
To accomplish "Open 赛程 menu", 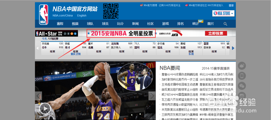I will 60,24.
